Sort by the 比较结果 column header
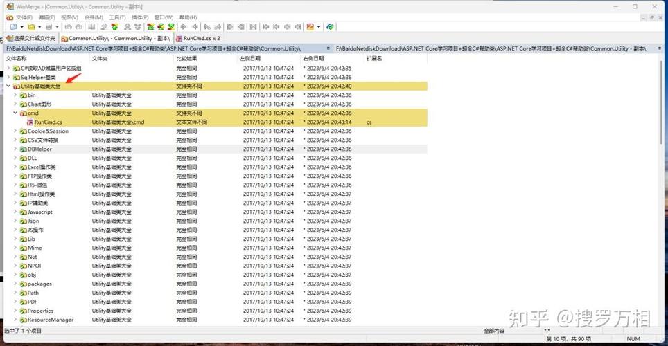 tap(205, 59)
